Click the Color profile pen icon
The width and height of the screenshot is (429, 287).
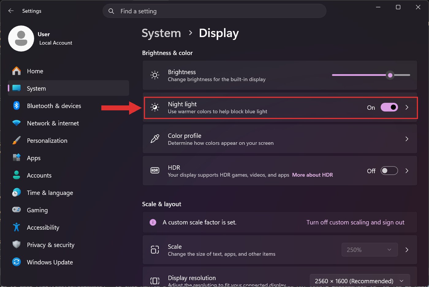(x=155, y=139)
